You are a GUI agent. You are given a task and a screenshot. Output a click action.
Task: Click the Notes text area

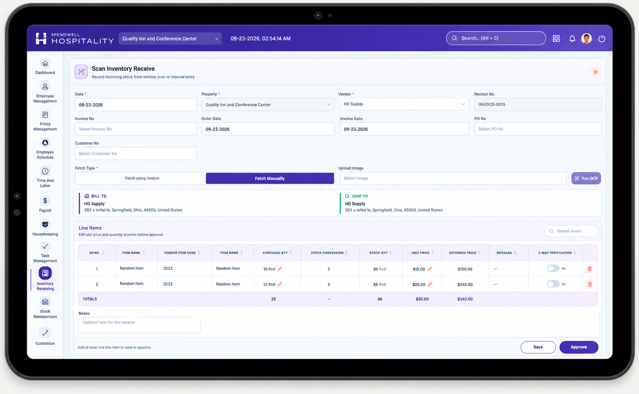pos(140,325)
